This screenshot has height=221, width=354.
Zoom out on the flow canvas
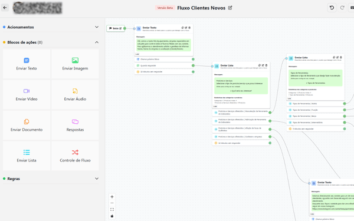click(x=112, y=203)
